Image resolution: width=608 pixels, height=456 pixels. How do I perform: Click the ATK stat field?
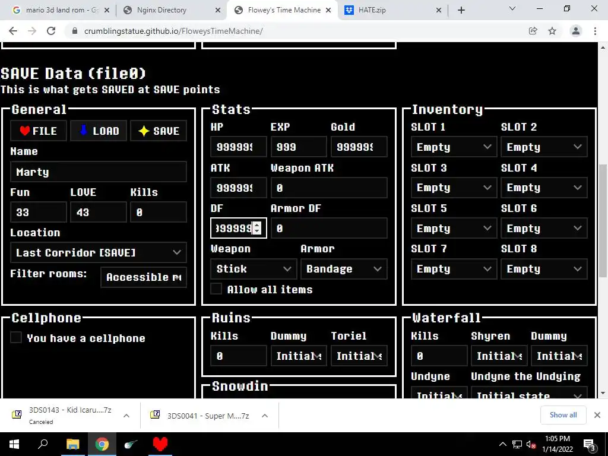point(239,188)
